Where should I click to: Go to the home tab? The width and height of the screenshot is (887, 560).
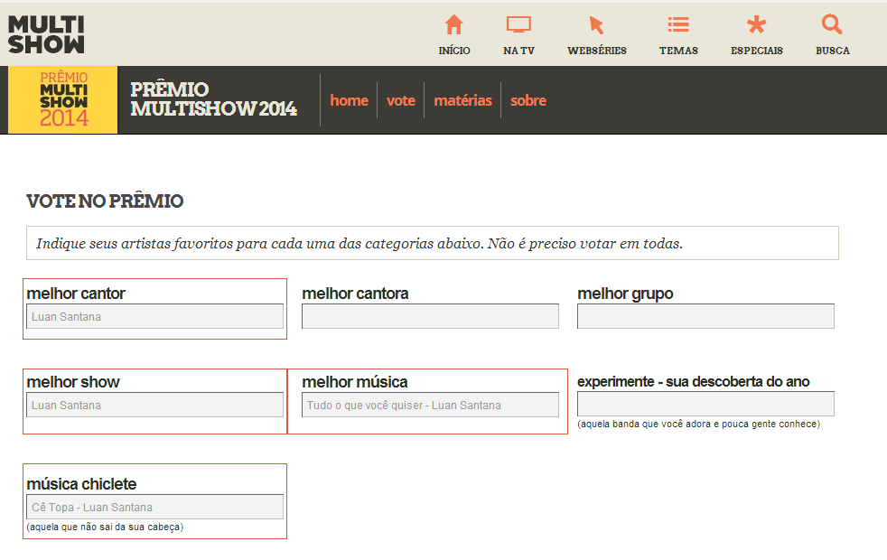(x=349, y=100)
